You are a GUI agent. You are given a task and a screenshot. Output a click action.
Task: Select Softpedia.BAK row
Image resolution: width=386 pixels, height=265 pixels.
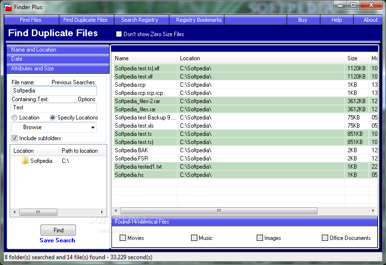point(246,150)
